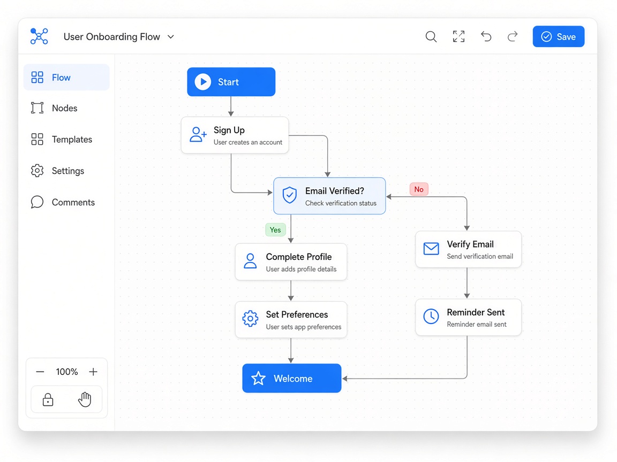Expand the User Onboarding Flow dropdown
The image size is (617, 462).
pyautogui.click(x=171, y=37)
